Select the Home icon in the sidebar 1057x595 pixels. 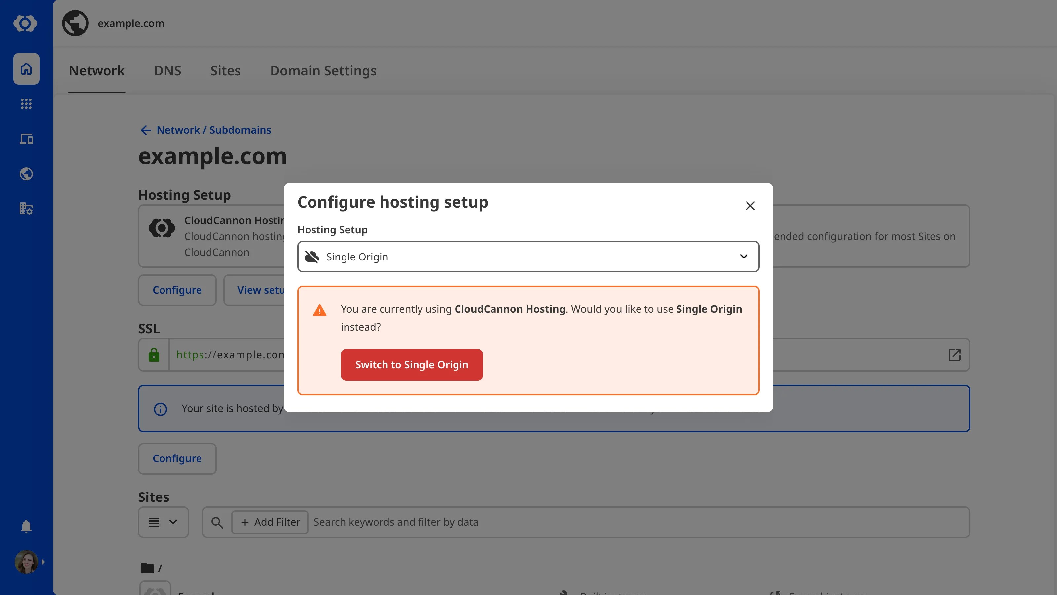pos(26,68)
